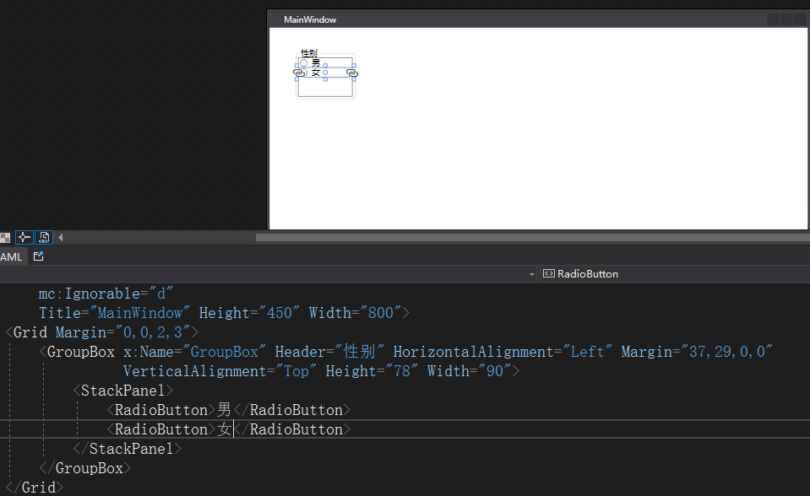The image size is (810, 496).
Task: Click the RadioButton 男 code line
Action: [228, 410]
